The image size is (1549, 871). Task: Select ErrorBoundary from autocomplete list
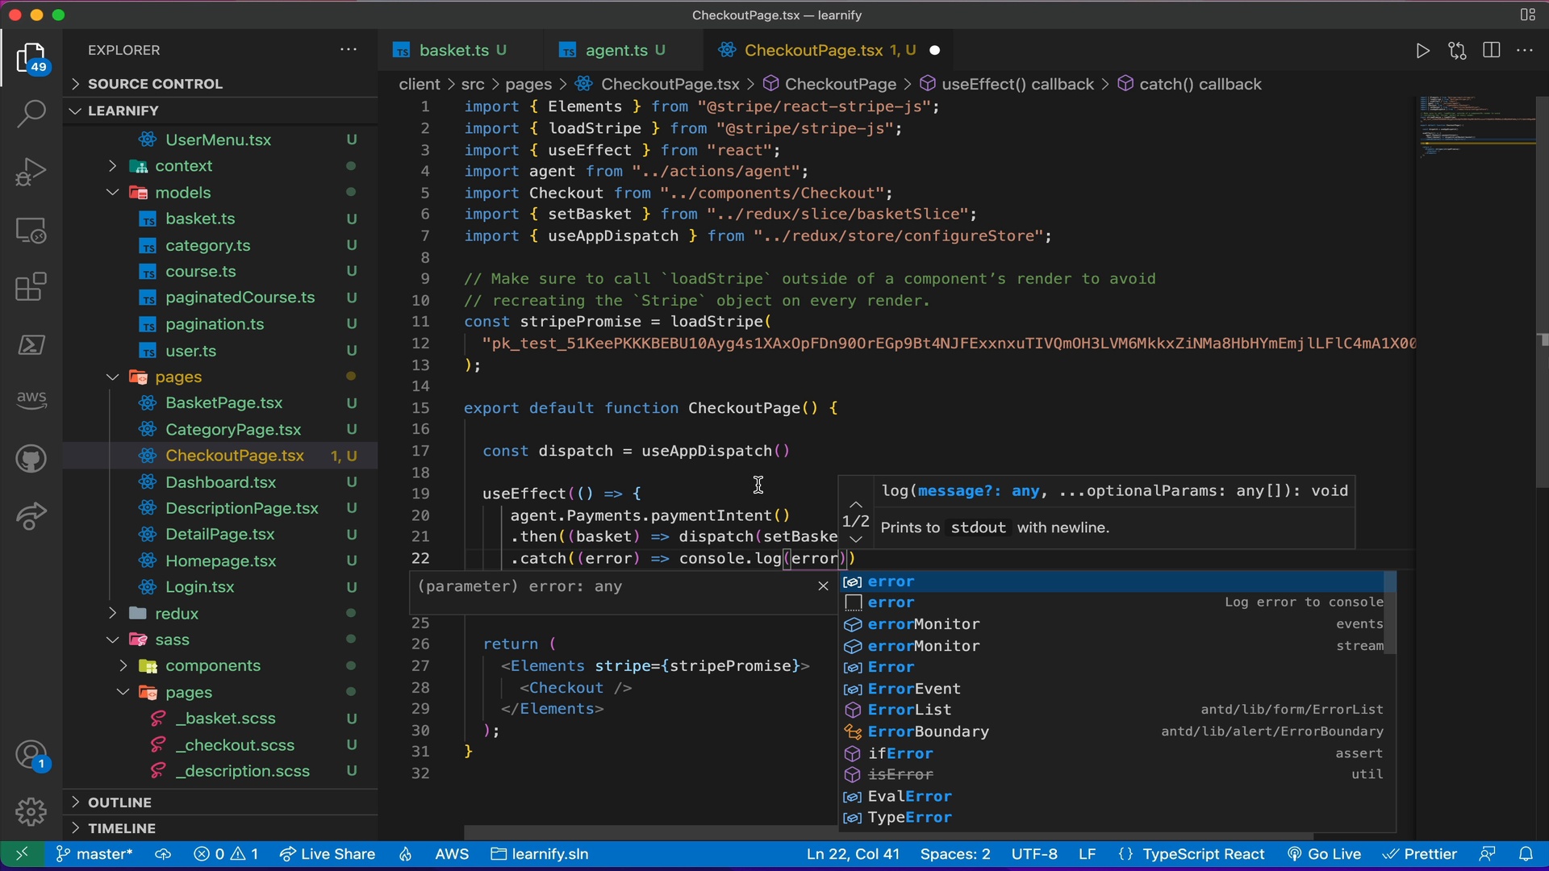[x=927, y=731]
